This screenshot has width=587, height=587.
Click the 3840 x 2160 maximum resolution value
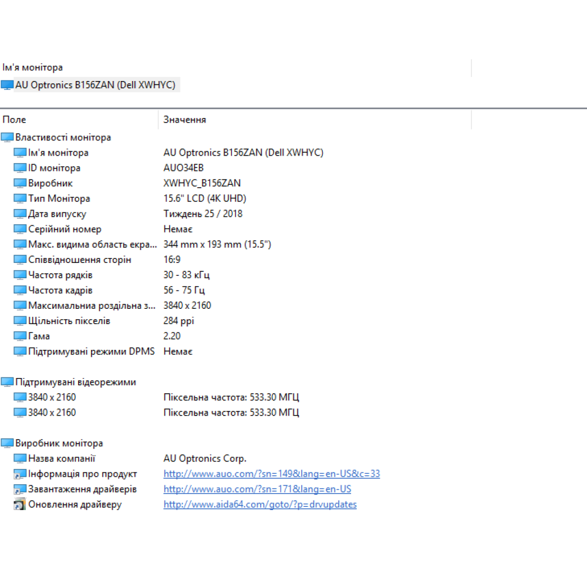point(187,305)
